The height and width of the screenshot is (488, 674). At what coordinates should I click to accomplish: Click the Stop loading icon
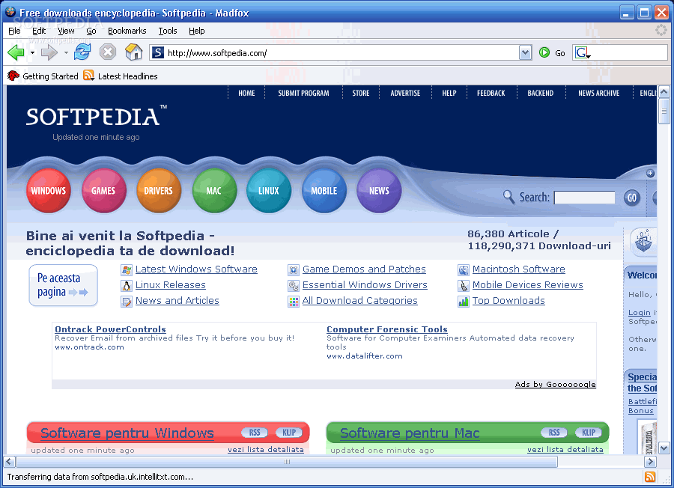point(108,52)
